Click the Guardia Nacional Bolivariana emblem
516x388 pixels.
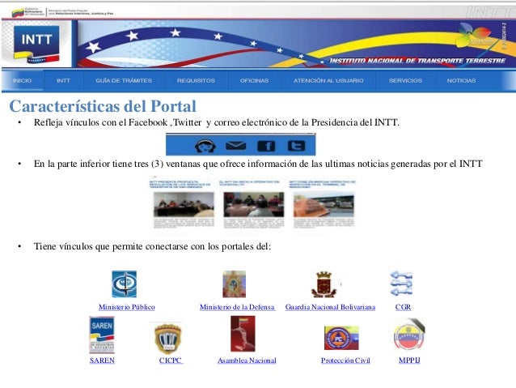pos(324,284)
